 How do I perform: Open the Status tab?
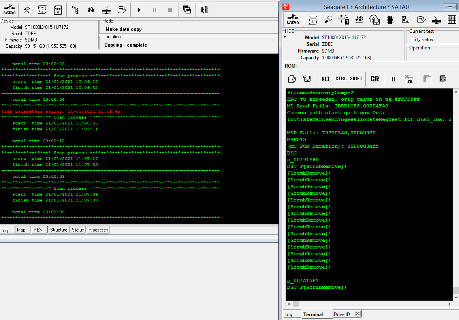(x=78, y=230)
